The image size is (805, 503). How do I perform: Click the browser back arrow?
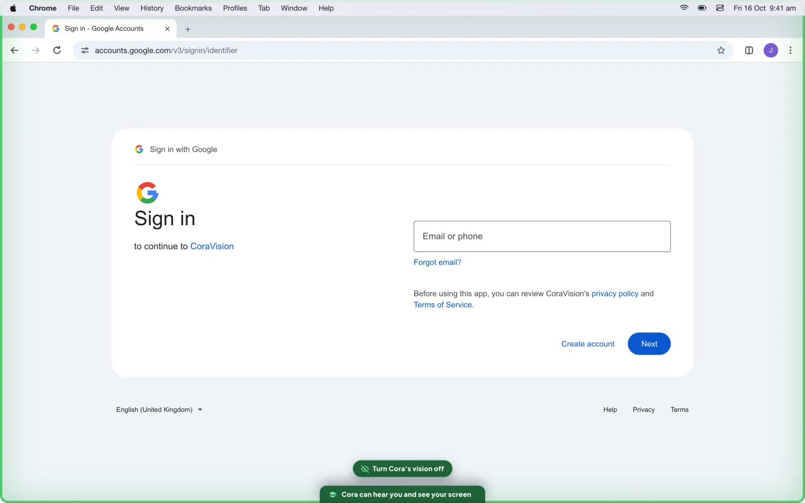tap(15, 50)
